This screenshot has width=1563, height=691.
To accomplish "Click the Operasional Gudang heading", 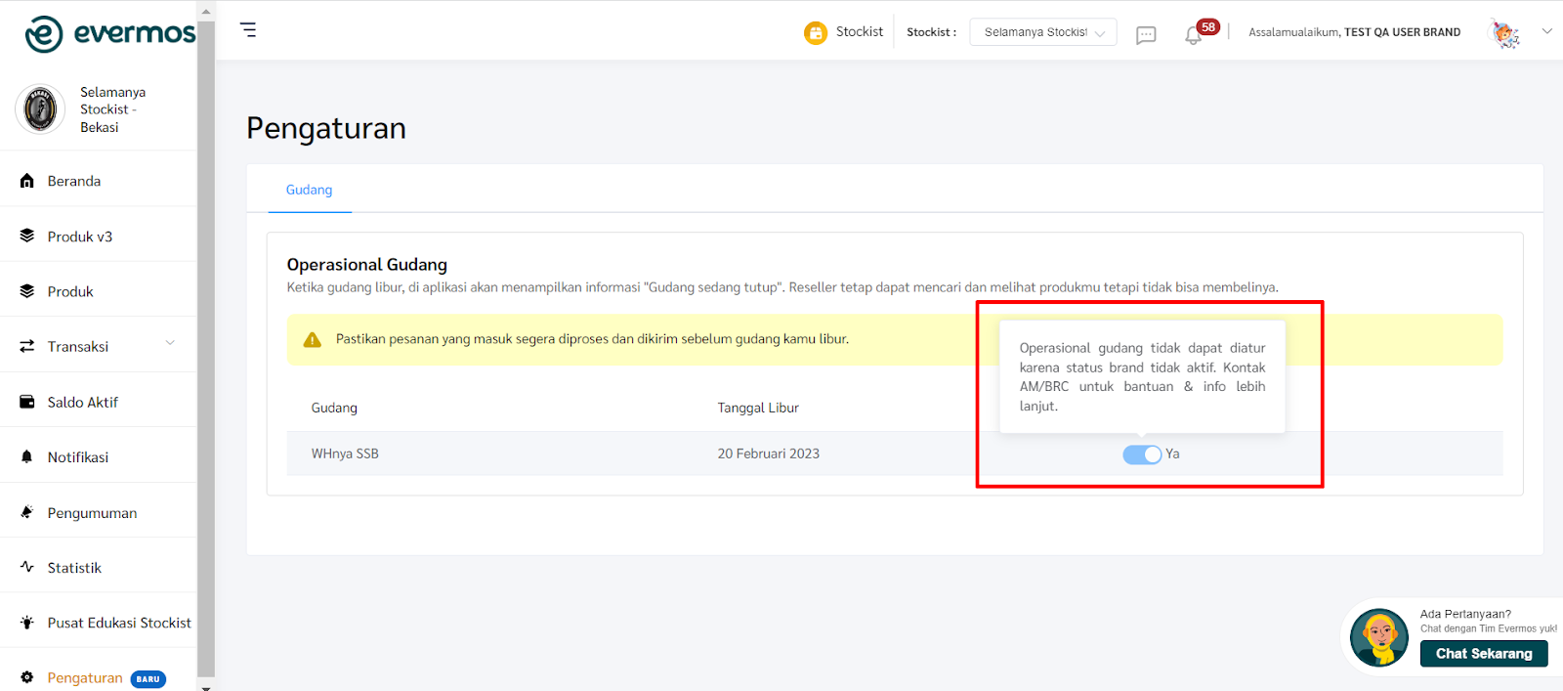I will coord(367,264).
